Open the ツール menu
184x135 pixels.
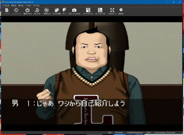[x=28, y=6]
